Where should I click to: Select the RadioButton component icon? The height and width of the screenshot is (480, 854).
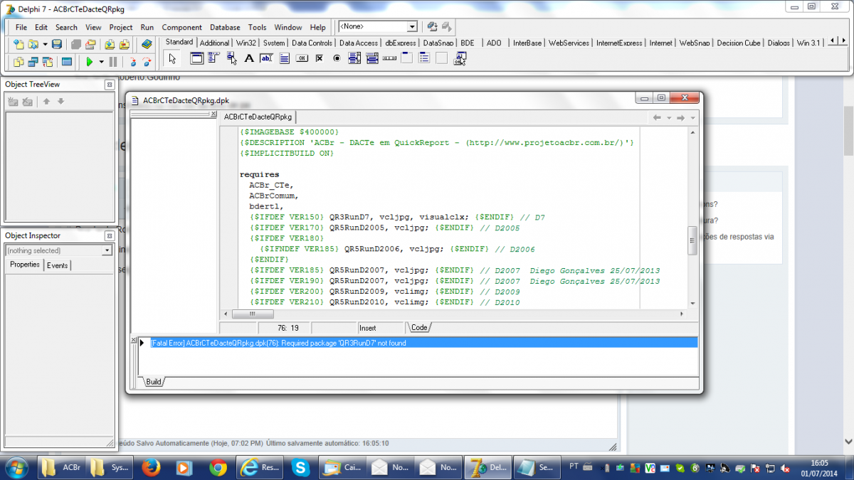(x=337, y=58)
